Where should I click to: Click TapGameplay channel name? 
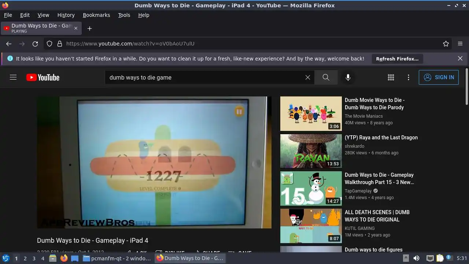358,191
